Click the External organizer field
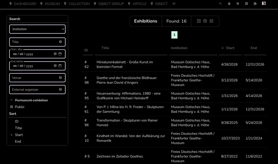Viewport: 278px width, 164px height. [x=37, y=89]
